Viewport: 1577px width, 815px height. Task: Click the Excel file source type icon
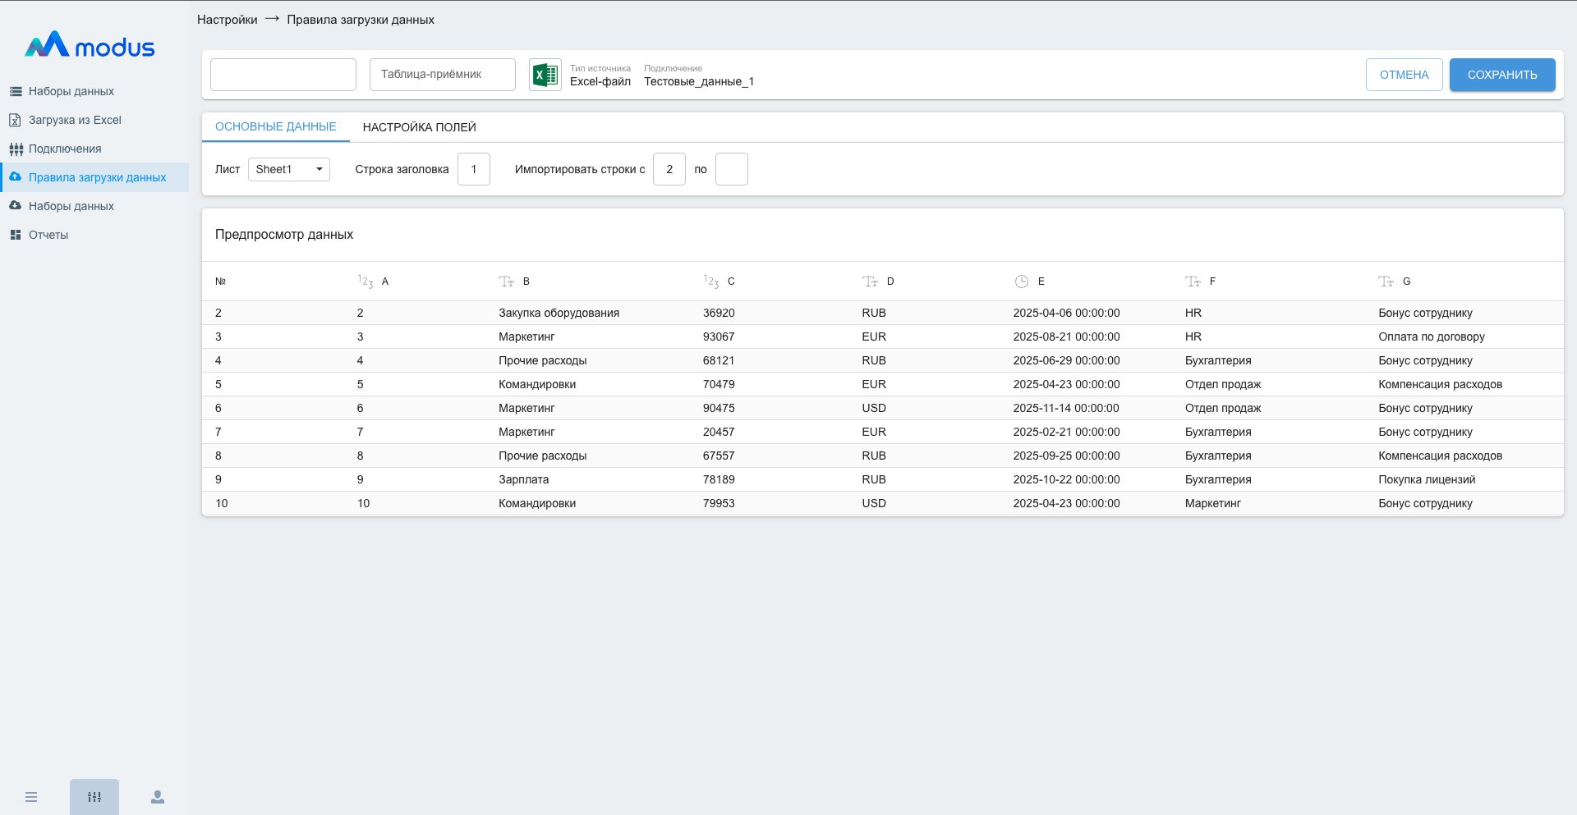(545, 75)
